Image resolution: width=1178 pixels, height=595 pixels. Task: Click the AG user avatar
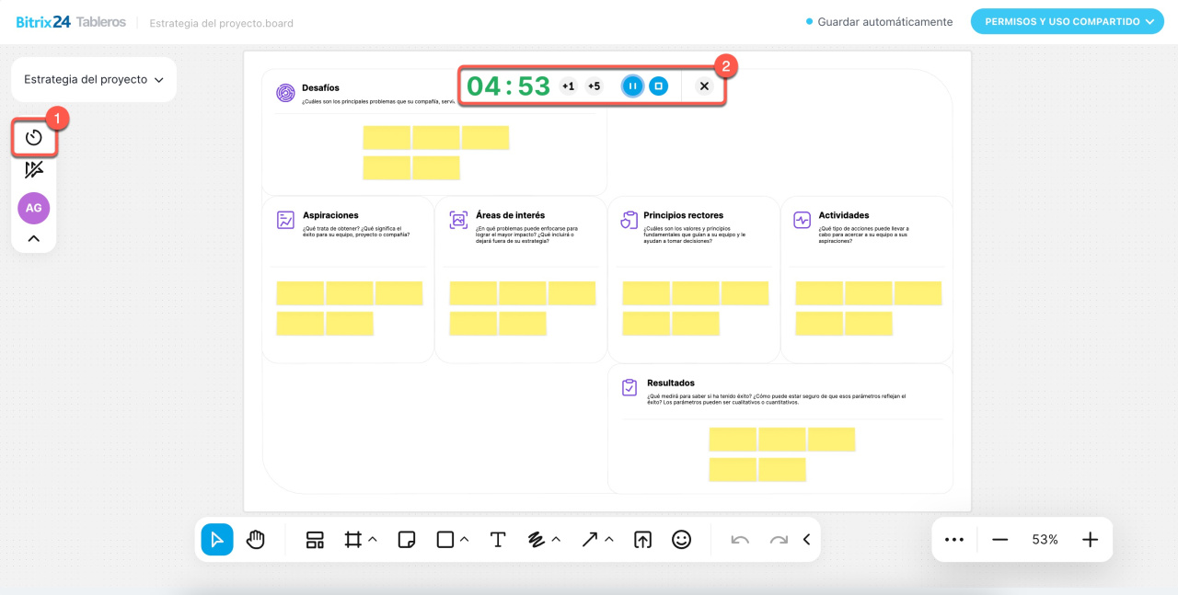pos(34,208)
